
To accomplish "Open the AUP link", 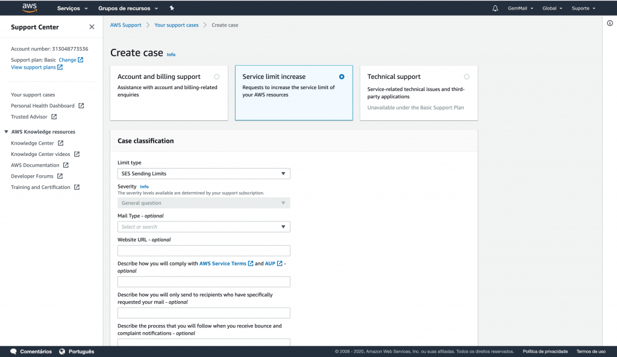I will click(x=270, y=264).
